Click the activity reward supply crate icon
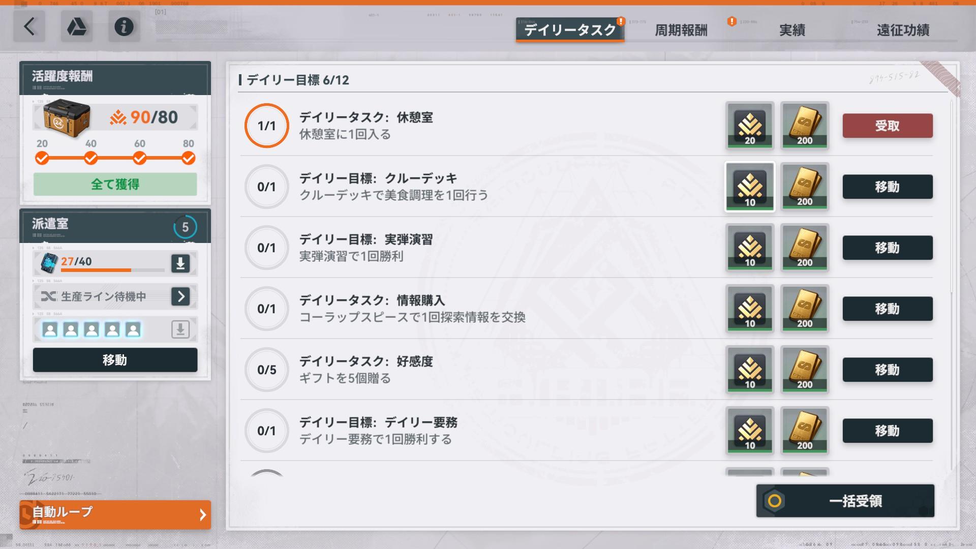 (67, 118)
